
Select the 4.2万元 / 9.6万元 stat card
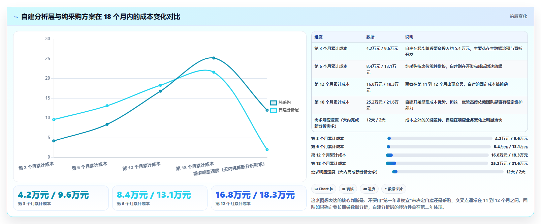click(61, 198)
